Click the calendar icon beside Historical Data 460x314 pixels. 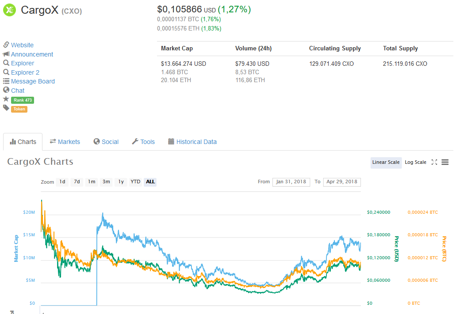tap(171, 141)
